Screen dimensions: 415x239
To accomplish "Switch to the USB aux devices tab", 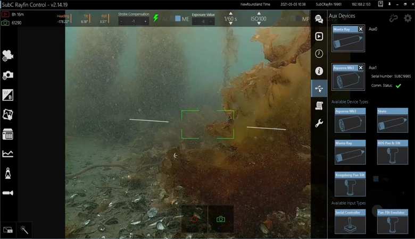I will pyautogui.click(x=319, y=88).
